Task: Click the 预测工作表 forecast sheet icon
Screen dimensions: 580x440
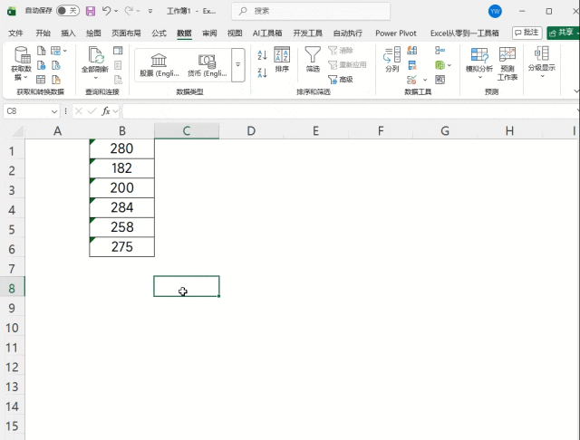Action: (x=507, y=64)
